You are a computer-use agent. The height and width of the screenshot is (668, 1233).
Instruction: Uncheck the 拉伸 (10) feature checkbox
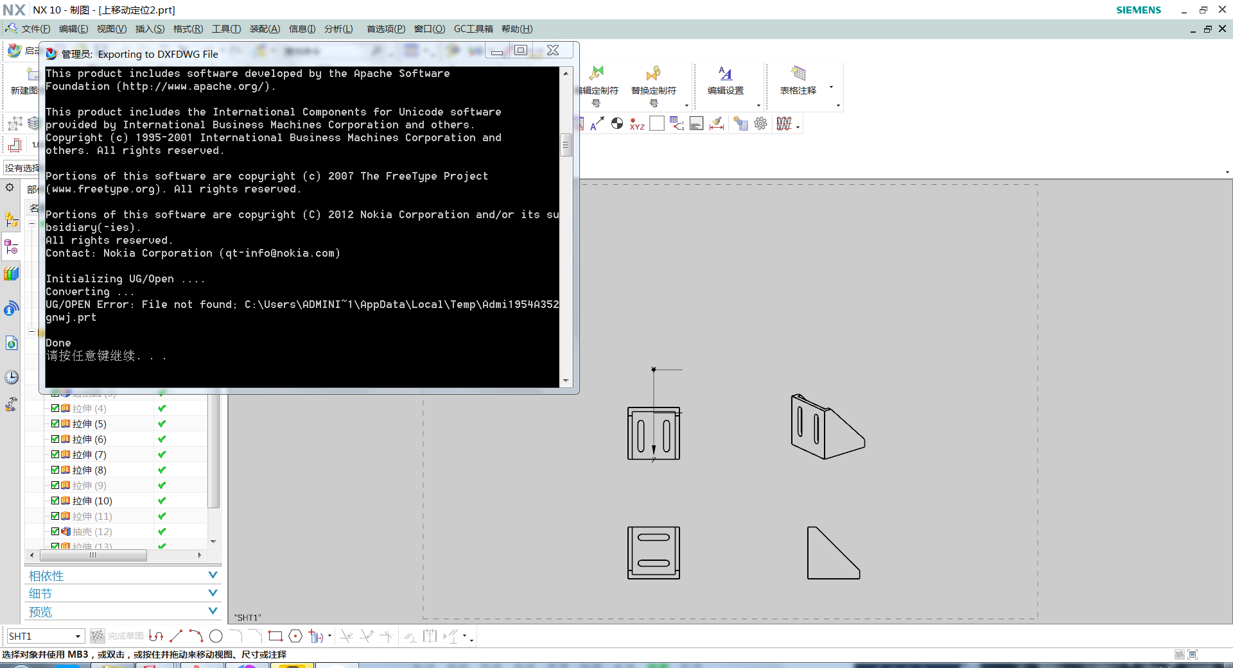[x=55, y=501]
